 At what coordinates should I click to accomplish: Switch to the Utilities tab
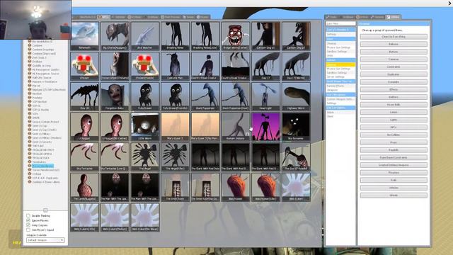393,17
